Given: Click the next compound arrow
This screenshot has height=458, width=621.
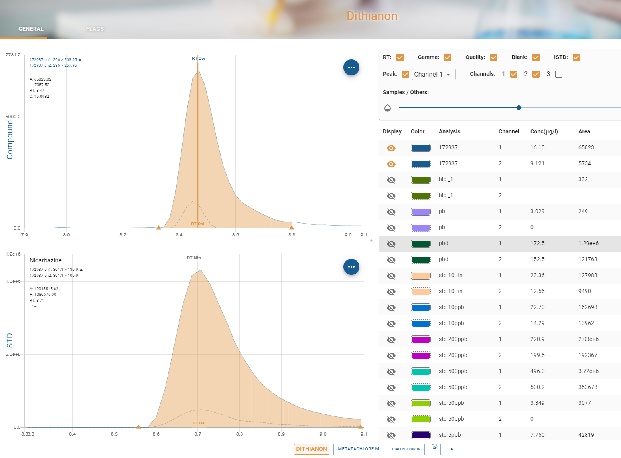Looking at the screenshot, I should coord(451,449).
